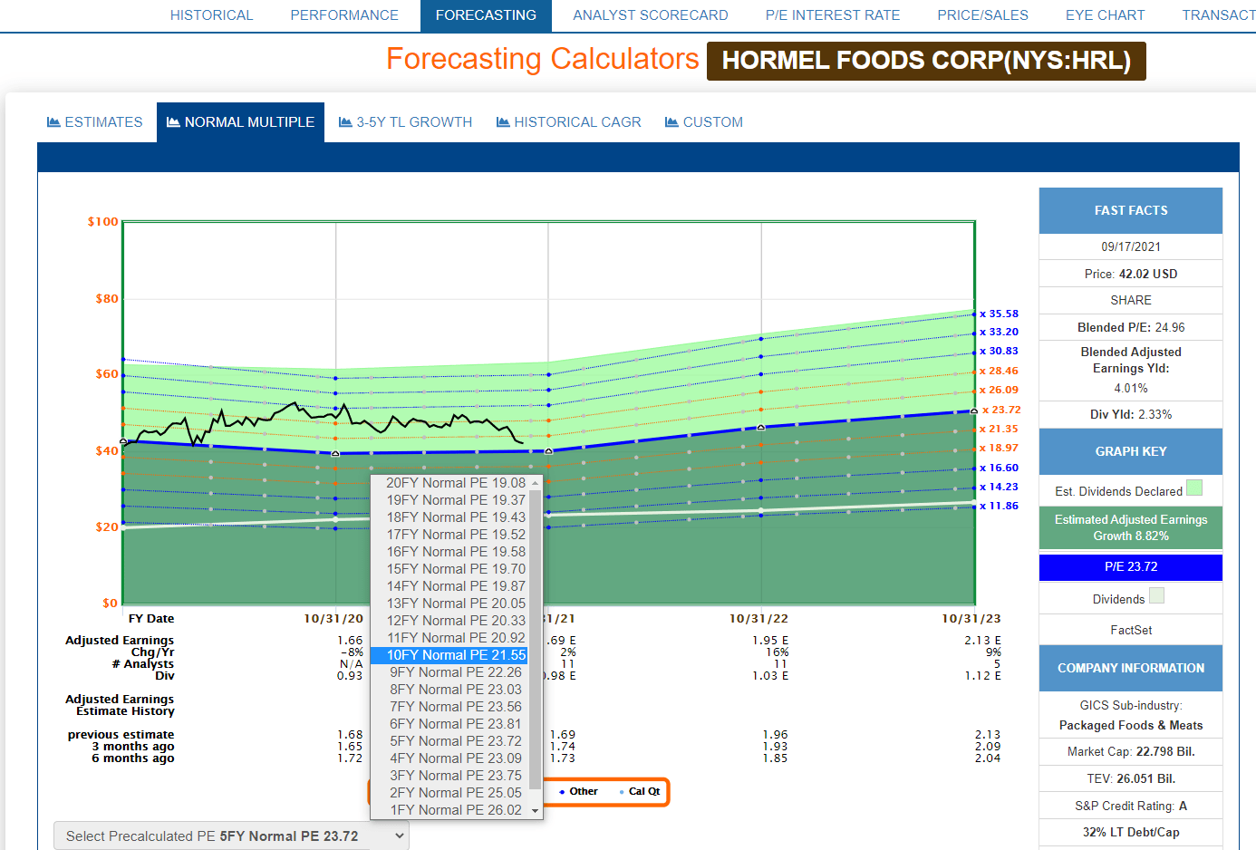This screenshot has width=1256, height=850.
Task: Open the ESTIMATES calculator tab
Action: tap(95, 122)
